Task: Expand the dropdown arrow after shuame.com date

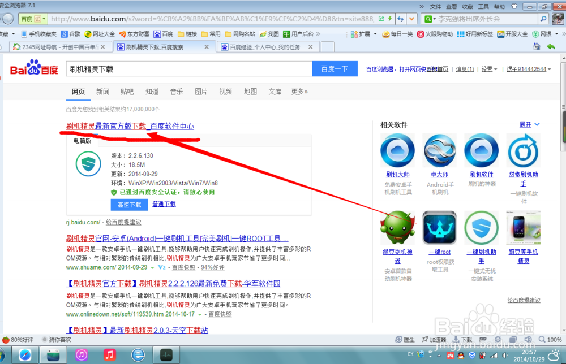Action: (x=152, y=267)
